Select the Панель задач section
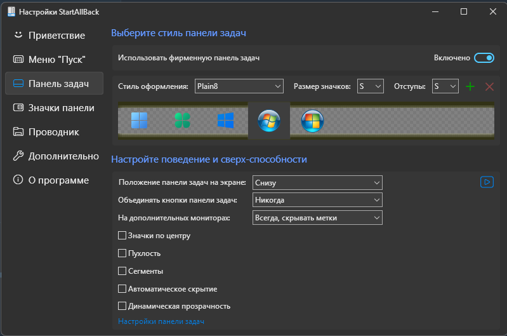 pos(55,83)
